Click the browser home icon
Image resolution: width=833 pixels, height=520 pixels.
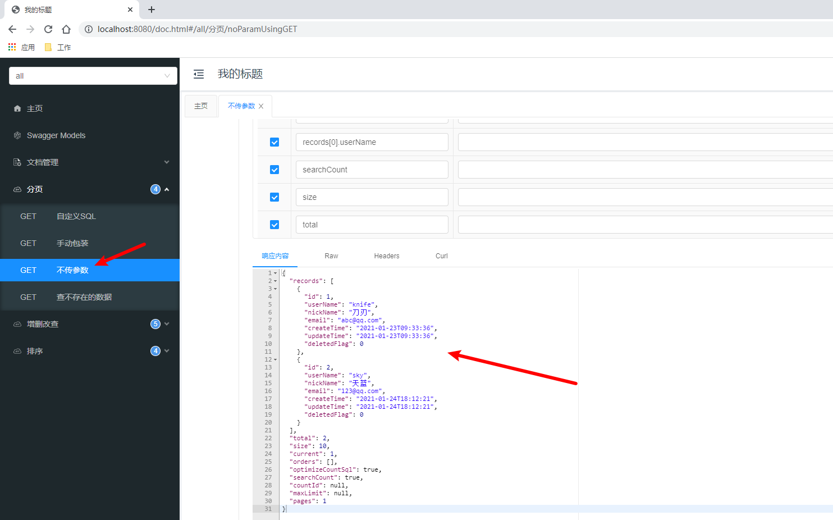point(66,29)
